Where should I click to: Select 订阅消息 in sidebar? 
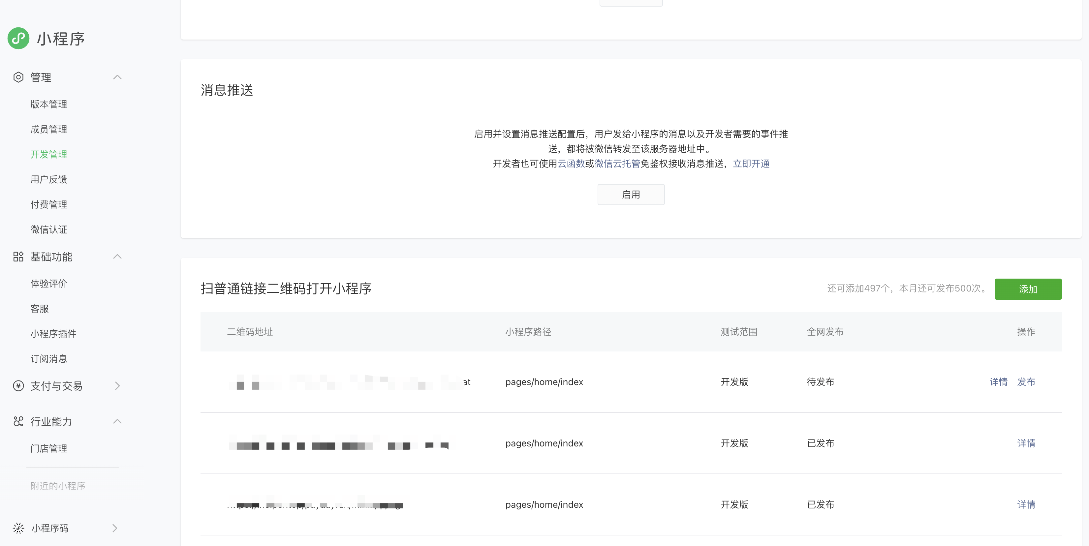(48, 359)
